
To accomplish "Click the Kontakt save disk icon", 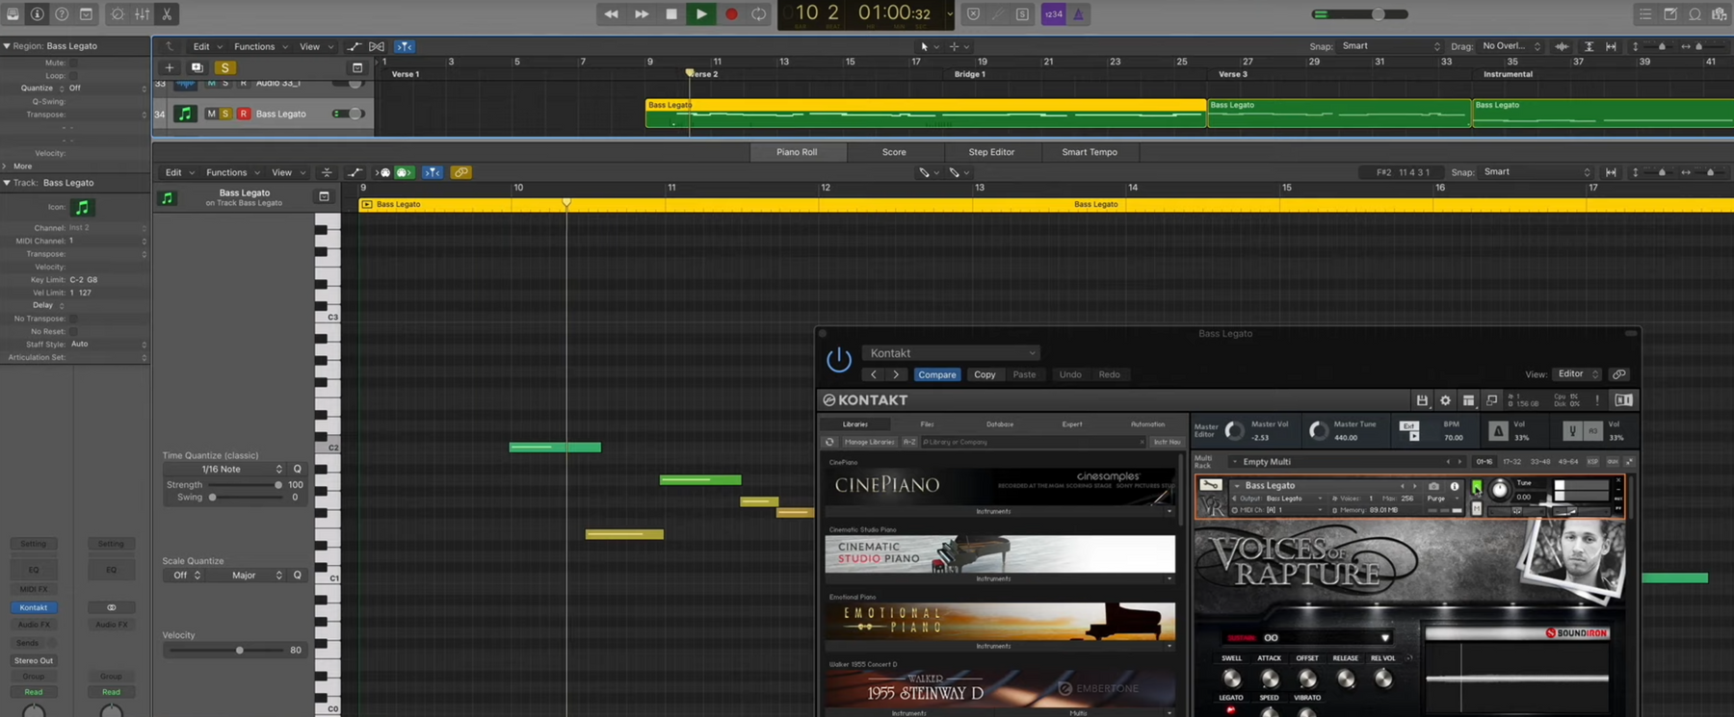I will coord(1422,400).
